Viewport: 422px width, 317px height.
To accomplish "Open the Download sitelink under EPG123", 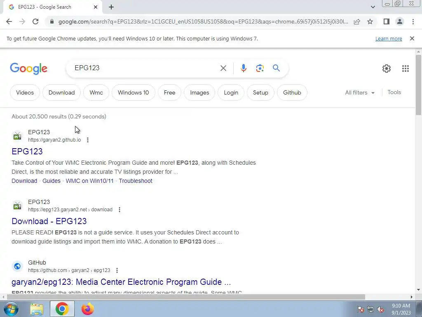I will [x=24, y=181].
